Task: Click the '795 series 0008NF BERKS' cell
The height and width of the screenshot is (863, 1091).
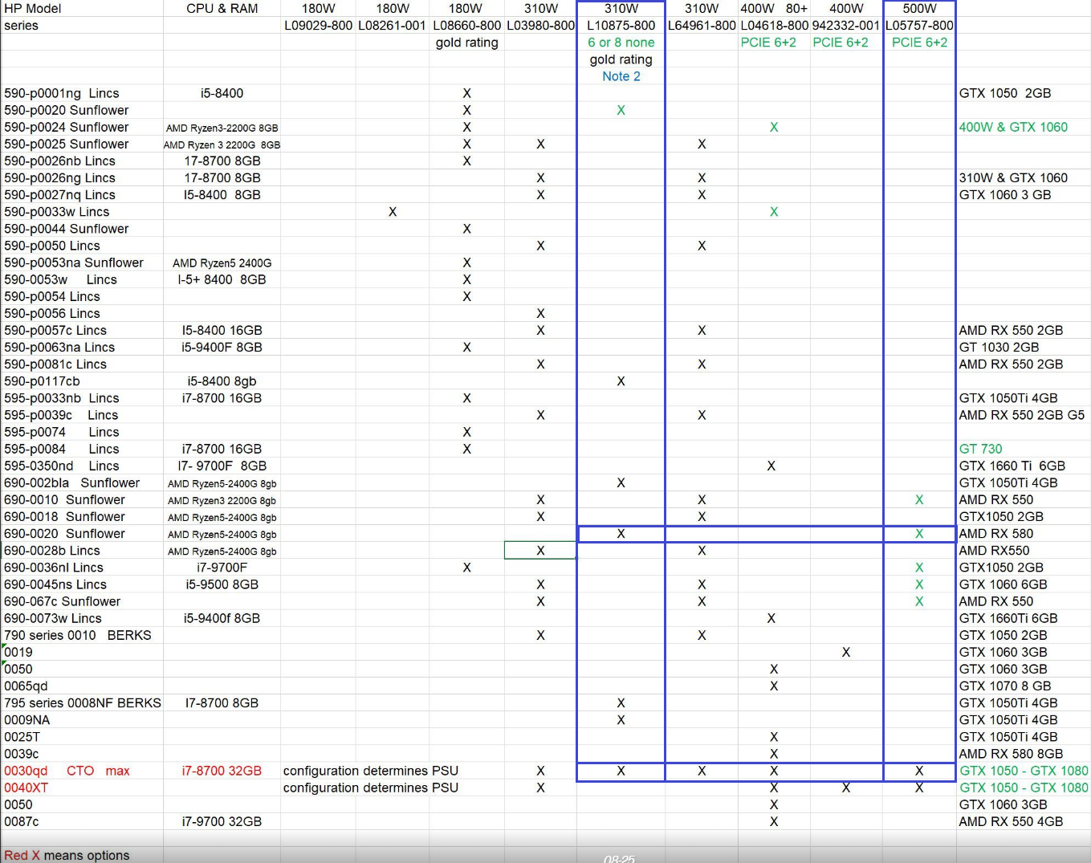Action: coord(83,702)
